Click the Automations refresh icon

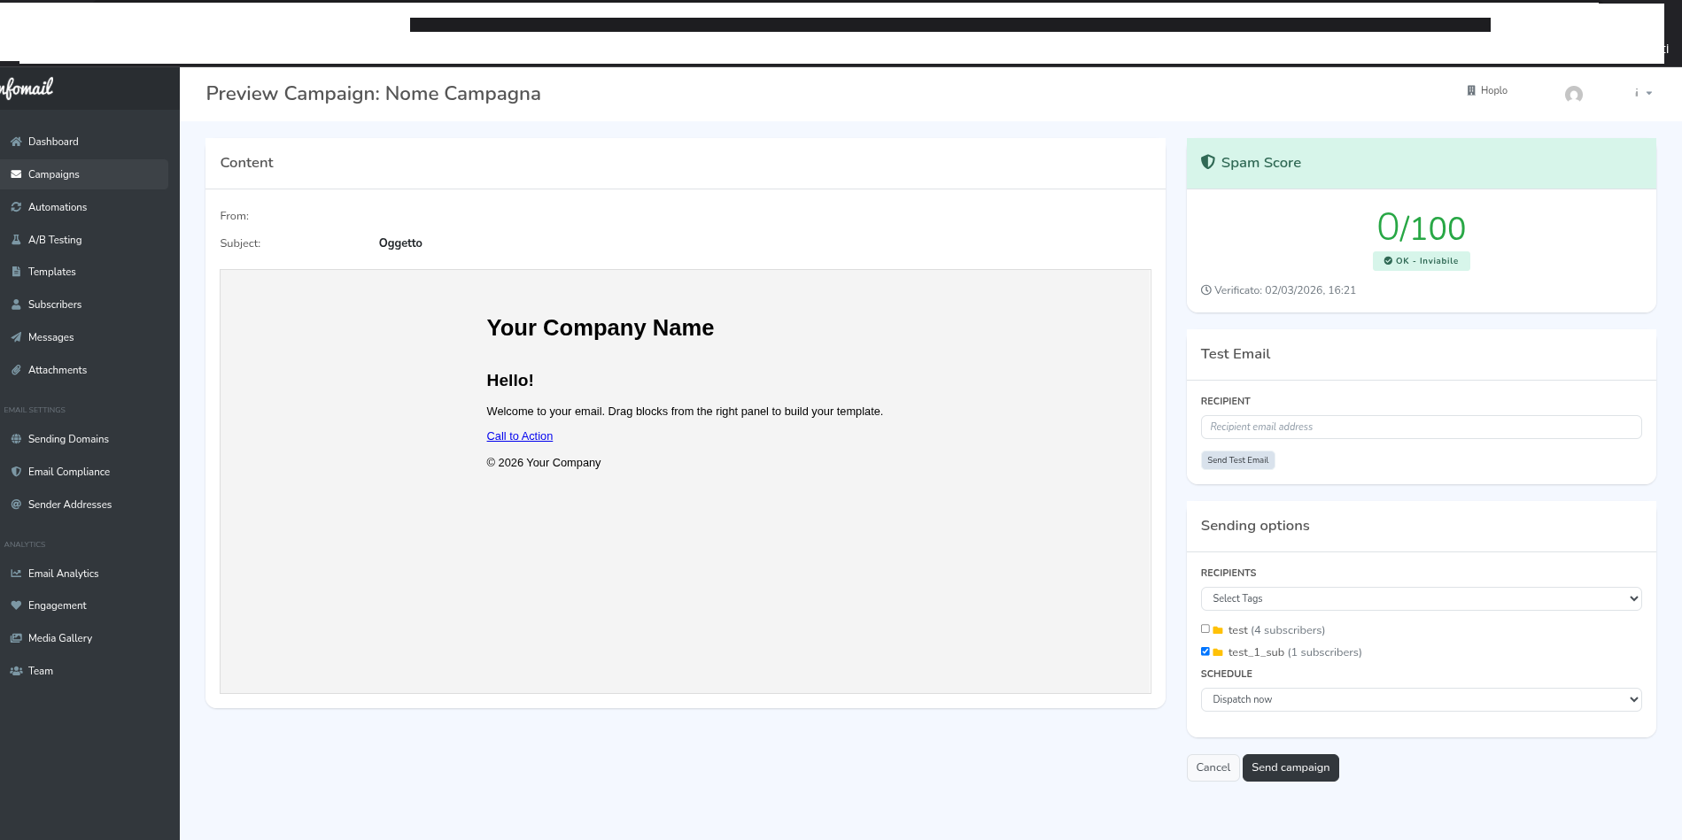point(16,207)
